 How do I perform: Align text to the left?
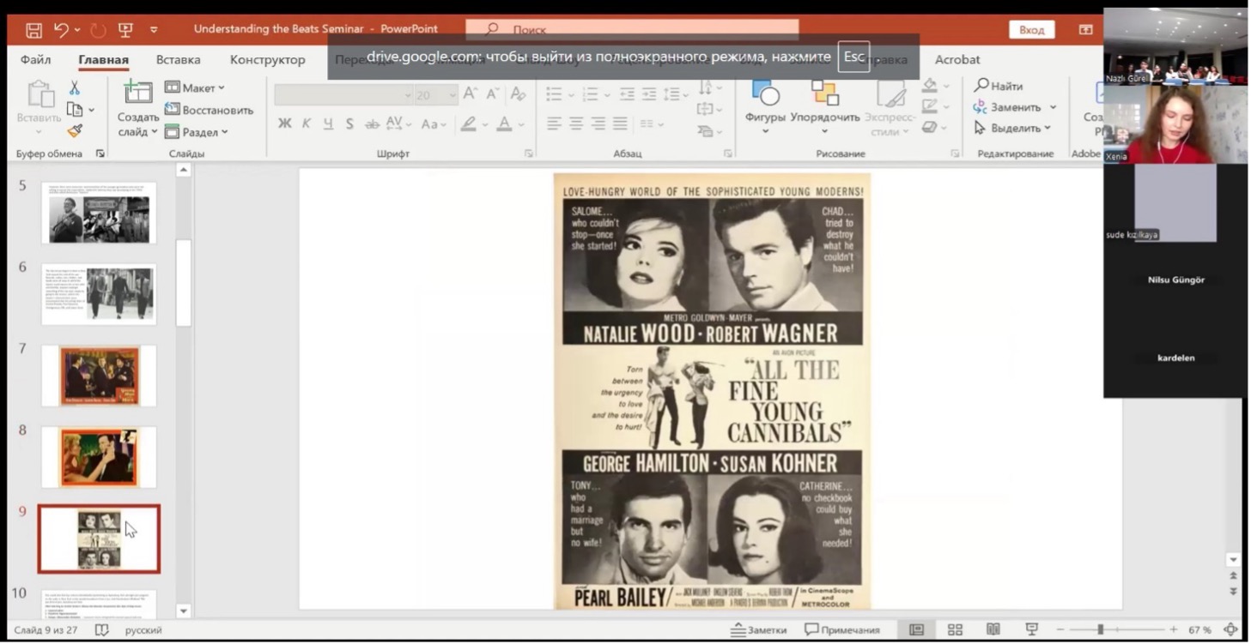click(554, 123)
